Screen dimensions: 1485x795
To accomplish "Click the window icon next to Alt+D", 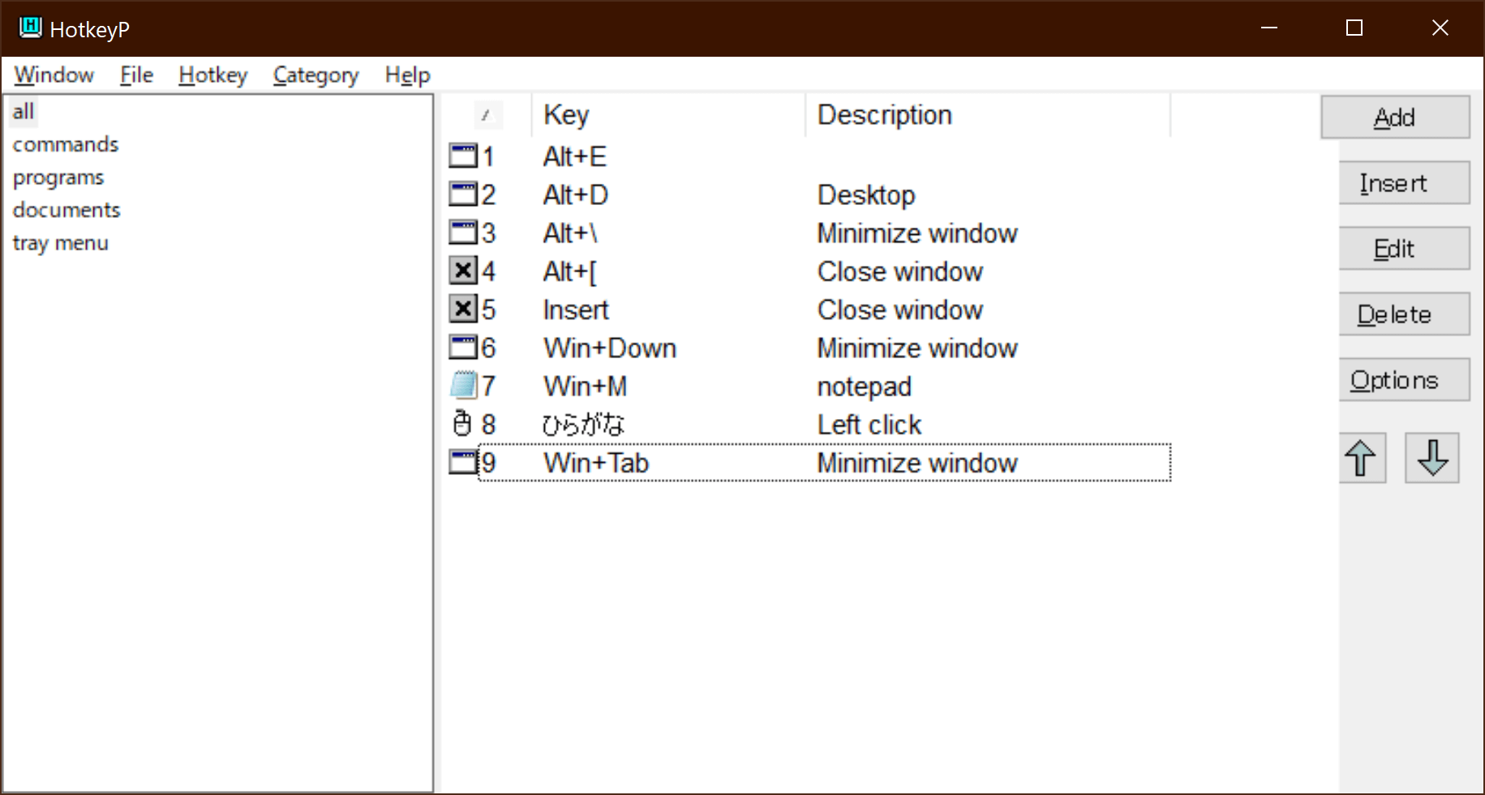I will tap(463, 194).
